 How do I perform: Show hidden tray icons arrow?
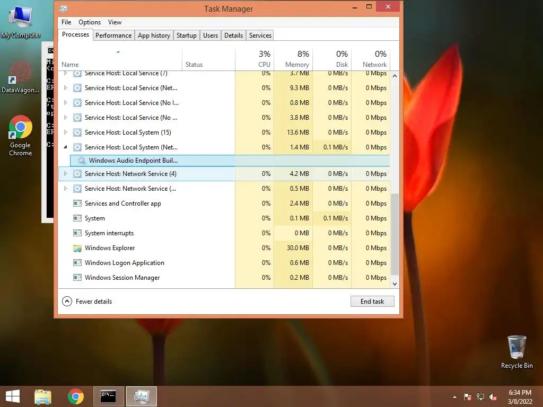point(454,397)
